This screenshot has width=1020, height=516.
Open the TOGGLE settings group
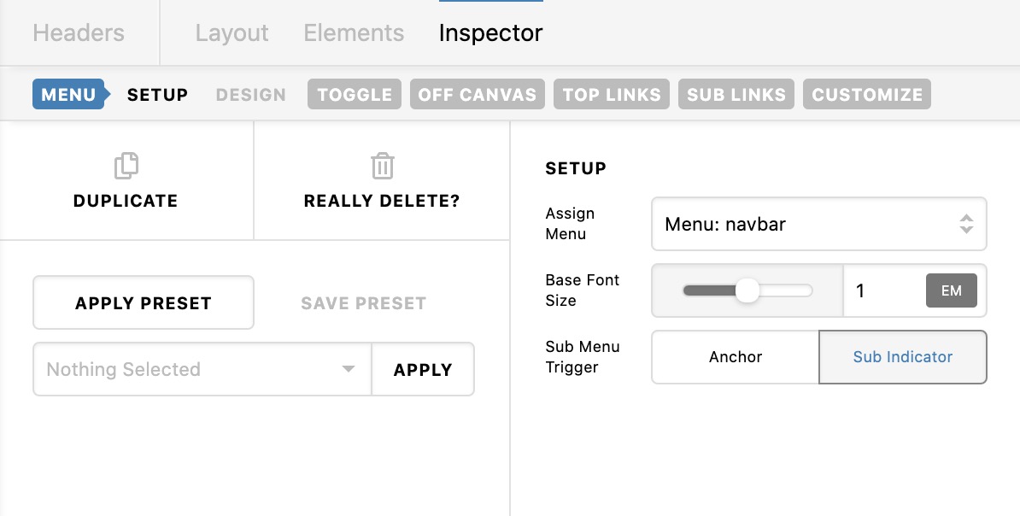355,94
